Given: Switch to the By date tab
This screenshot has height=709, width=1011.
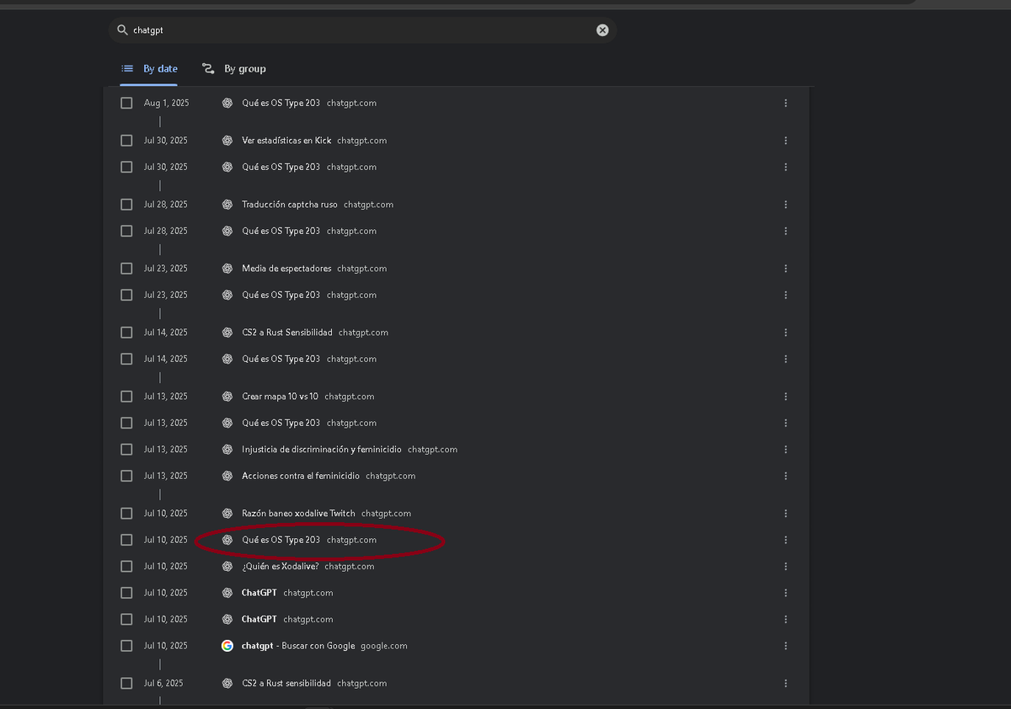Looking at the screenshot, I should [x=149, y=69].
